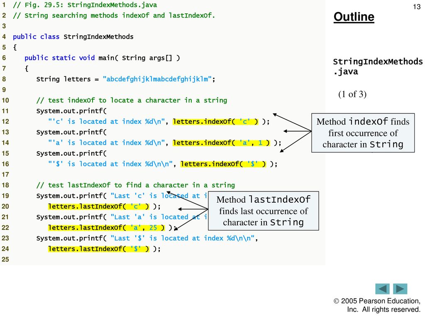Click the Pearson Education copyright notice
The image size is (425, 319).
tap(377, 305)
